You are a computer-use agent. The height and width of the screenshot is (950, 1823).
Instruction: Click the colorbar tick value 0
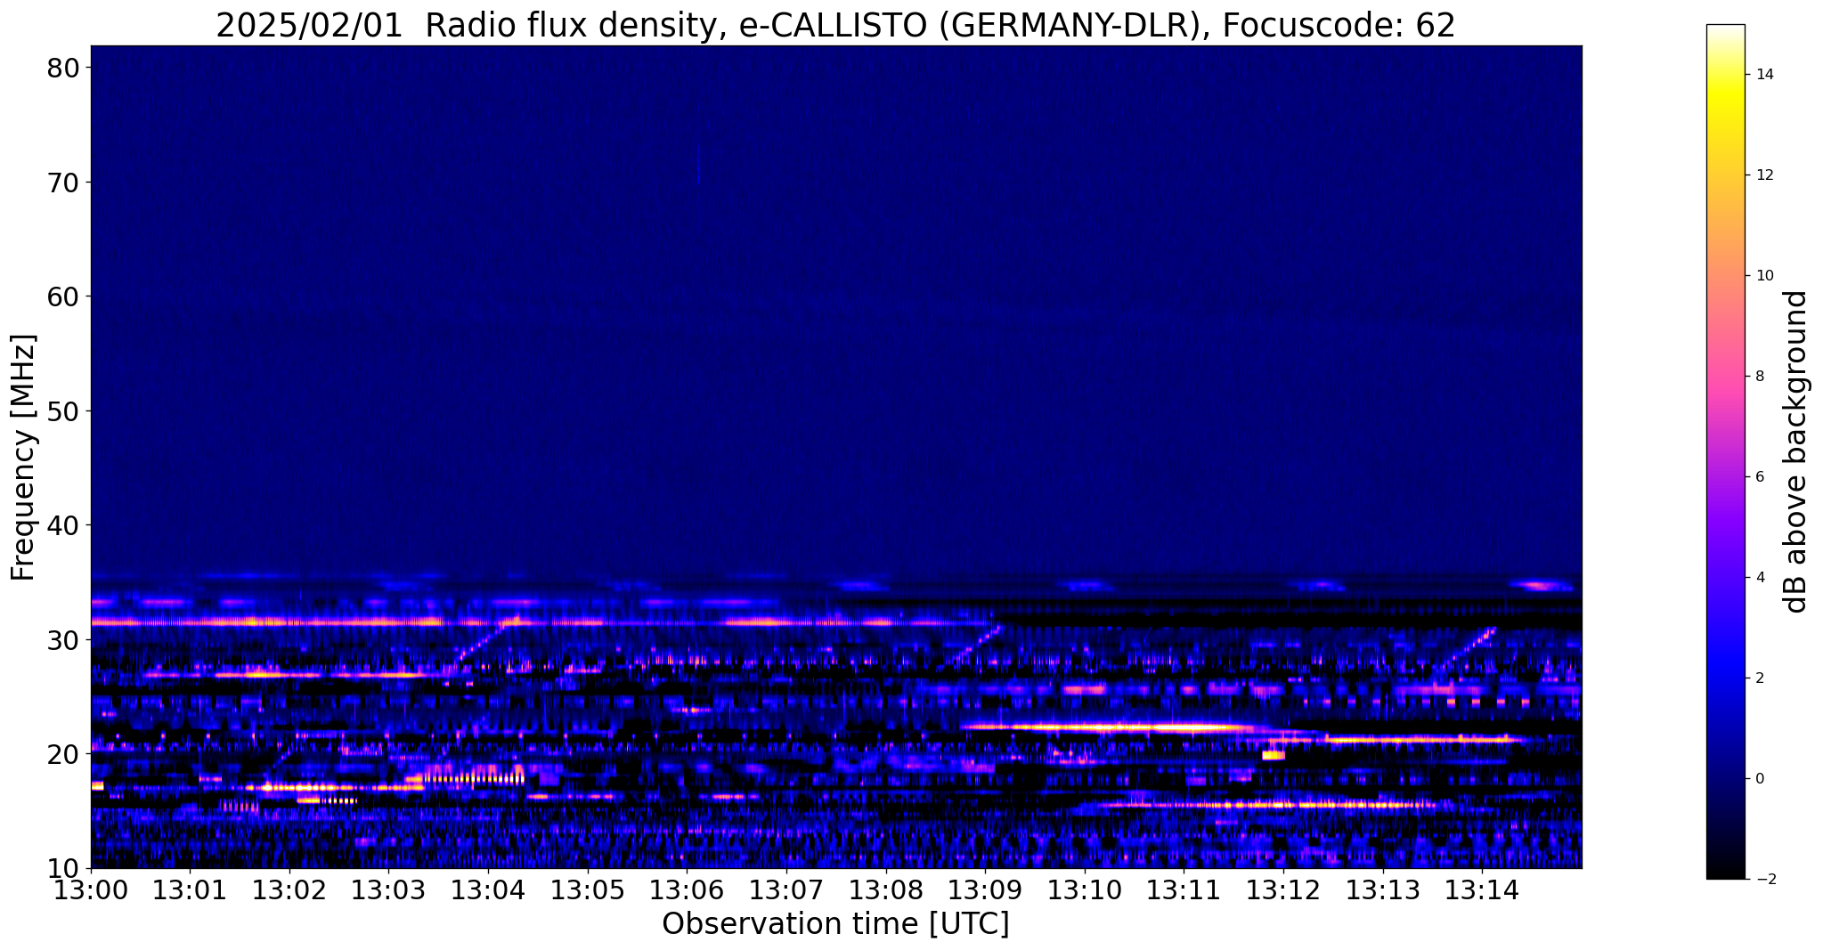coord(1760,779)
